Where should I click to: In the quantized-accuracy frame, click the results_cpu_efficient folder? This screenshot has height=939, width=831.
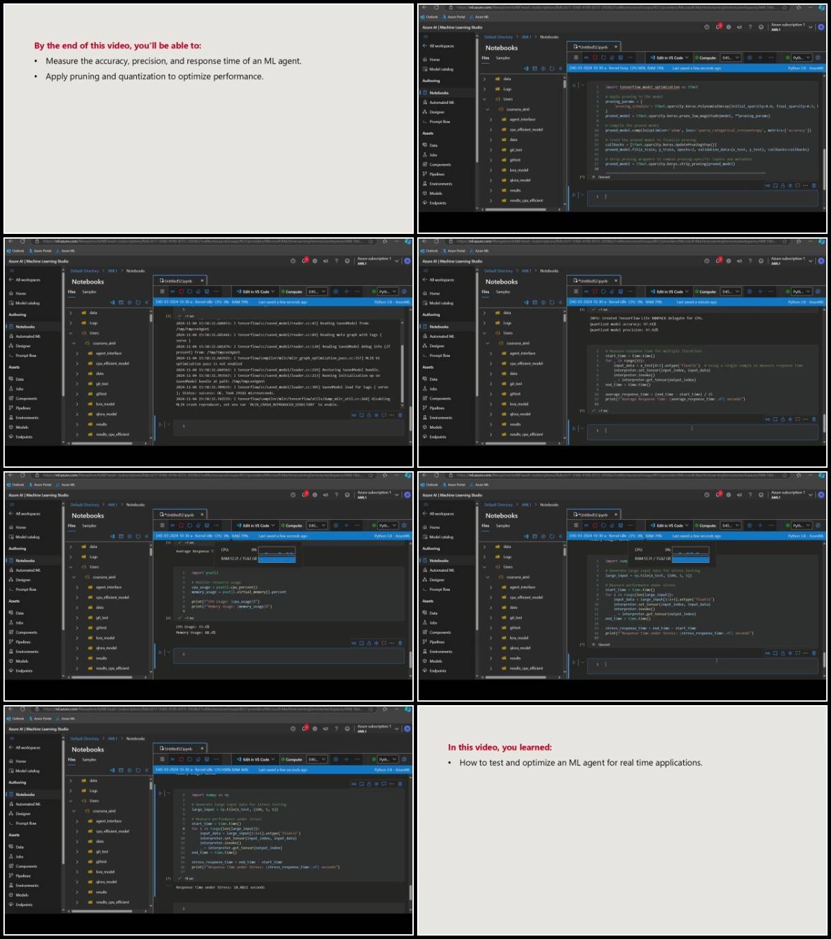click(x=525, y=434)
